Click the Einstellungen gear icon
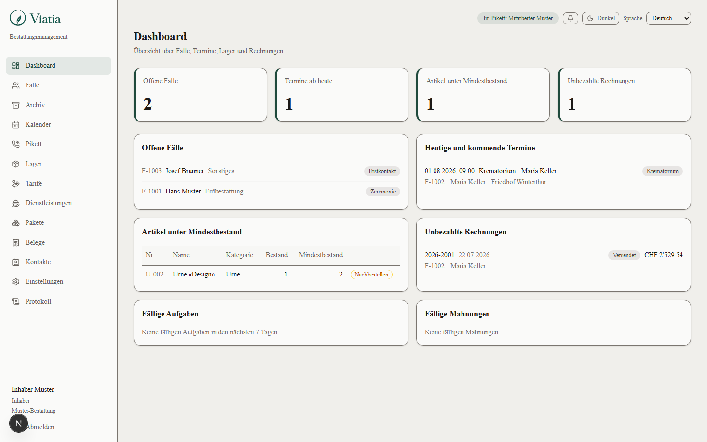The width and height of the screenshot is (707, 442). (x=16, y=282)
